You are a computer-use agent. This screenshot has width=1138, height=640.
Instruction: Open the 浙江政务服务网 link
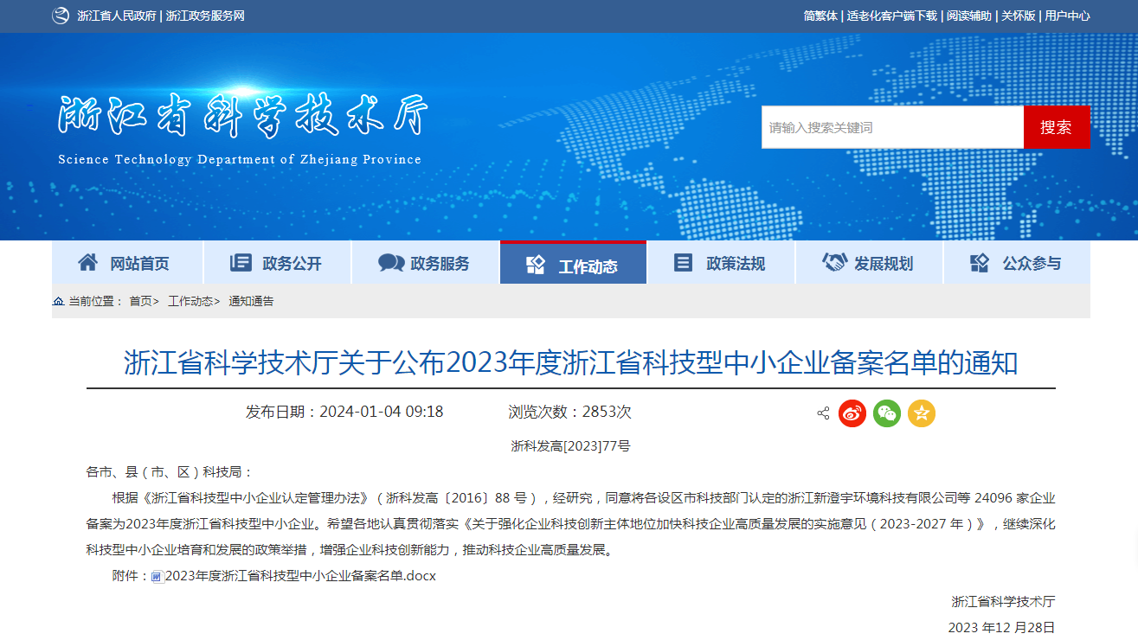point(205,16)
